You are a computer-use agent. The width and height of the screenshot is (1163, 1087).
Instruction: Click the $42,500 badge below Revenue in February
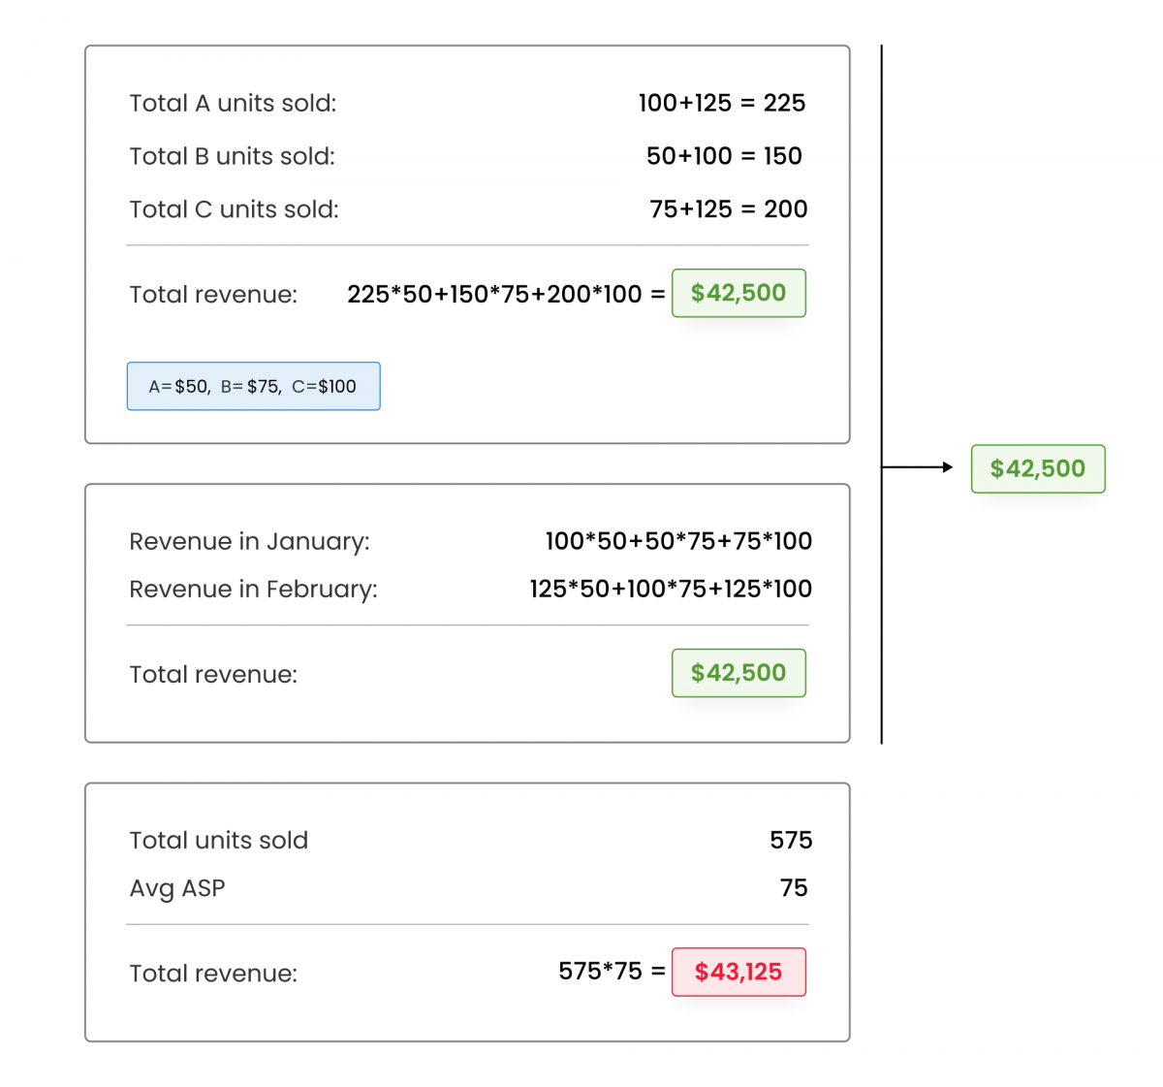[738, 673]
